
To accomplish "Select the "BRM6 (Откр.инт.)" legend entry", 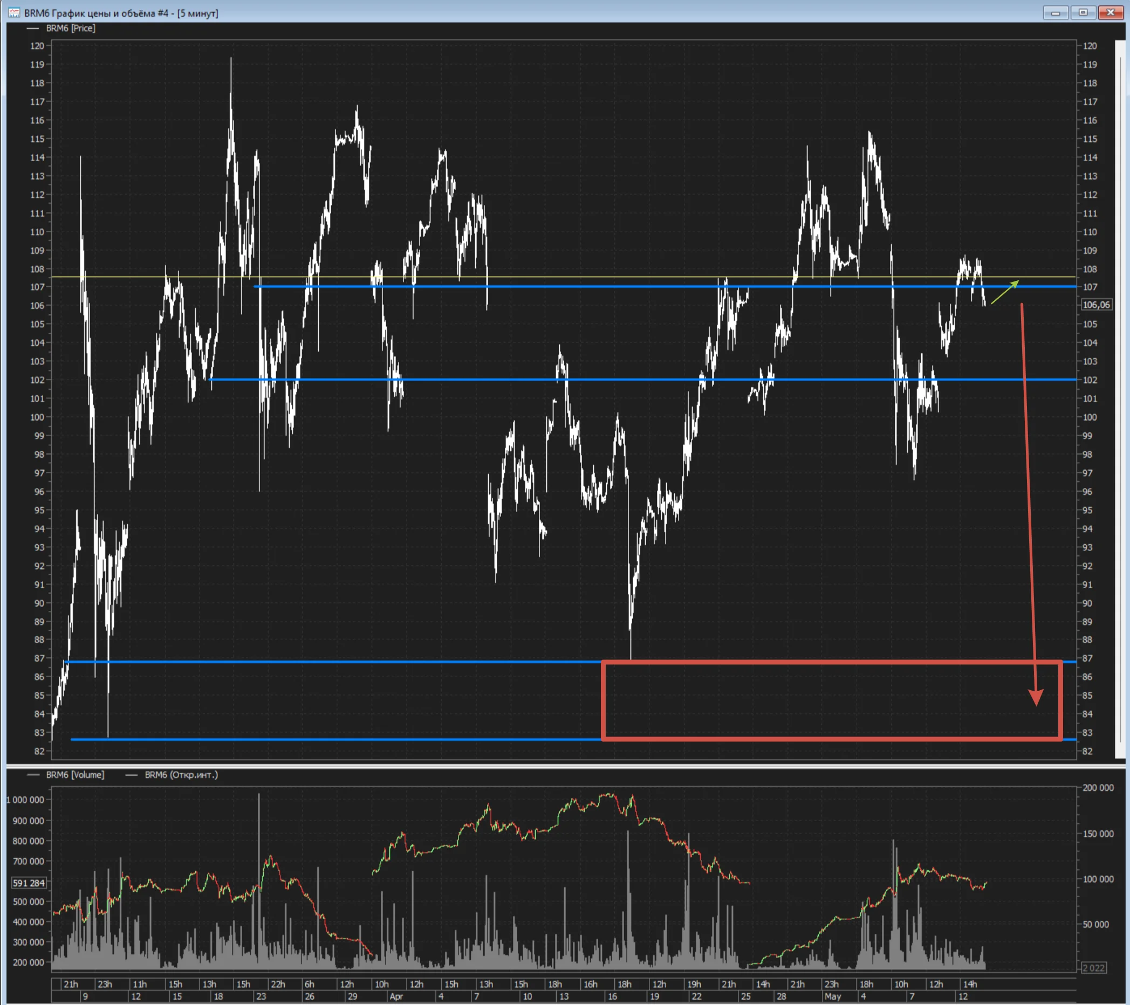I will coord(181,775).
